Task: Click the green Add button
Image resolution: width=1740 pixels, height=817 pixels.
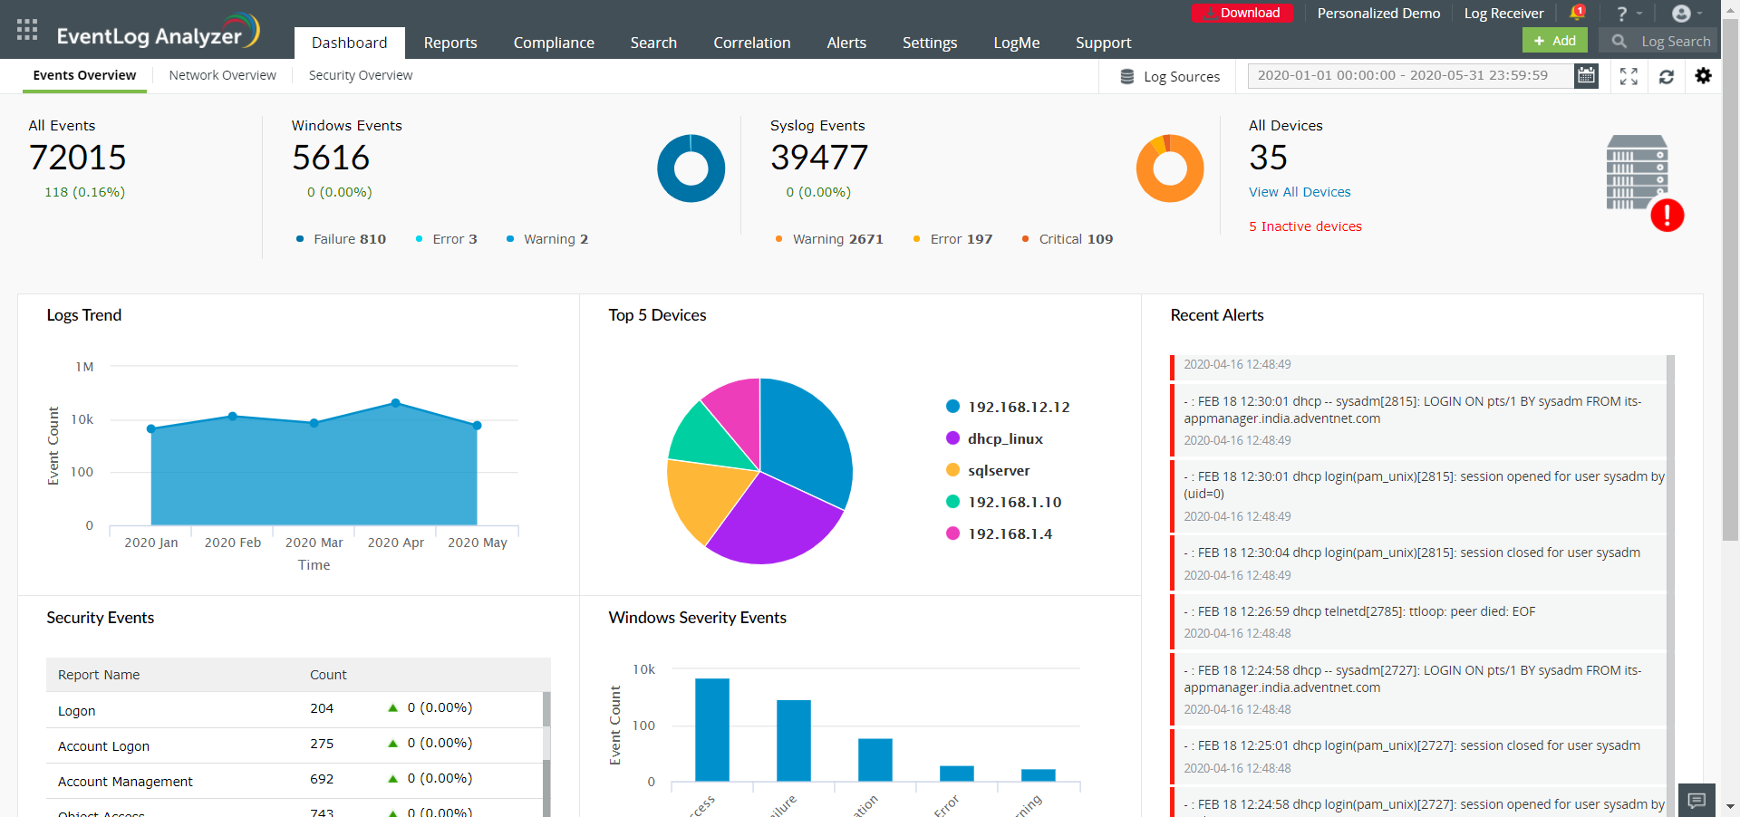Action: [1554, 41]
